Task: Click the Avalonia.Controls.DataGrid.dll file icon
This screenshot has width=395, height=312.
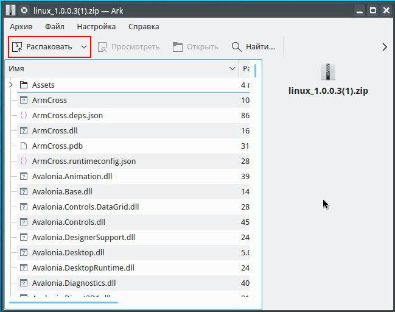Action: (24, 207)
